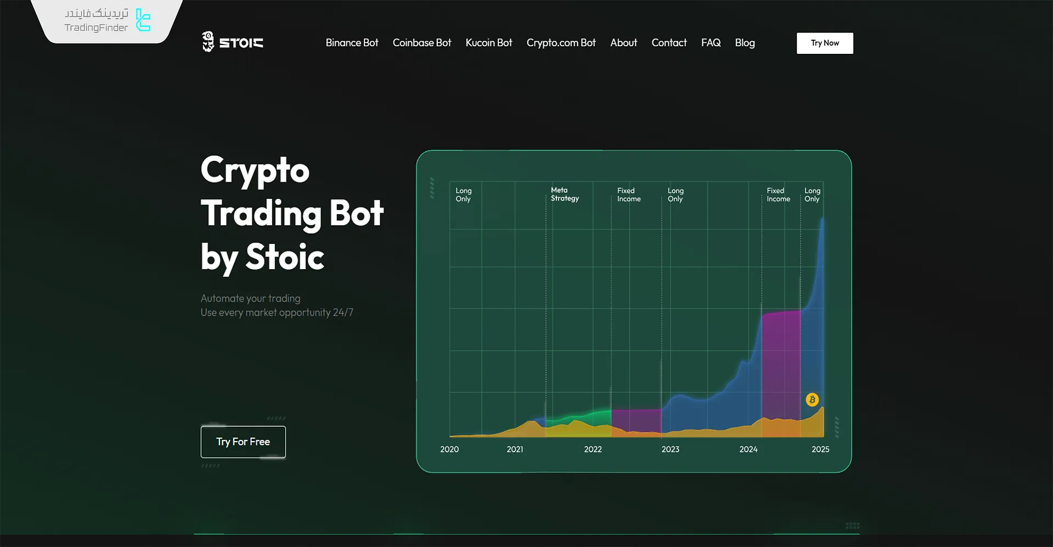Click the 2023 year label on chart axis

[x=670, y=449]
